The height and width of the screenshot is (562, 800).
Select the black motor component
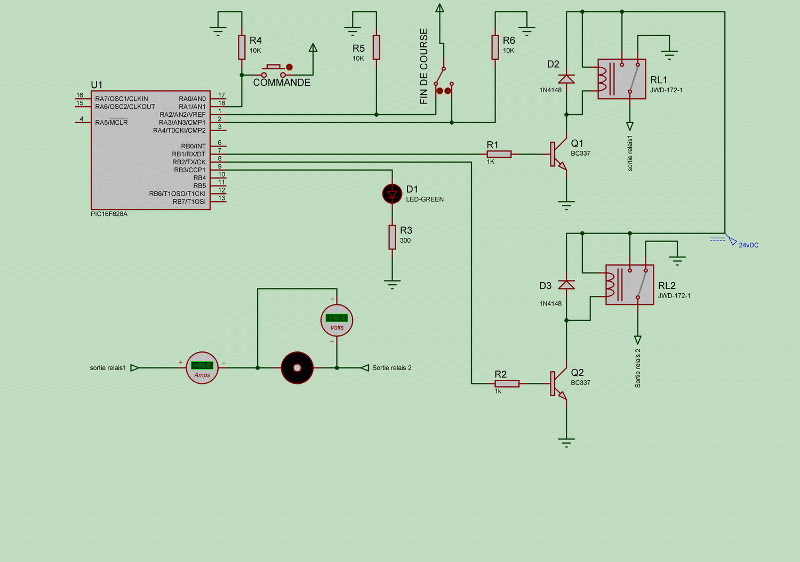click(x=297, y=367)
